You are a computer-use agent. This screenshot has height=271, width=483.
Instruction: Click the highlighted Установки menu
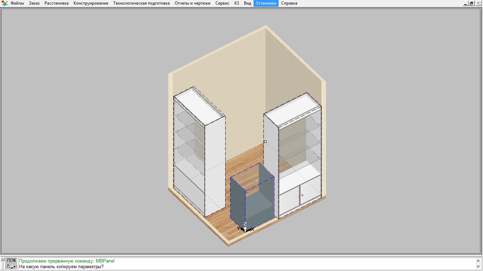(266, 3)
